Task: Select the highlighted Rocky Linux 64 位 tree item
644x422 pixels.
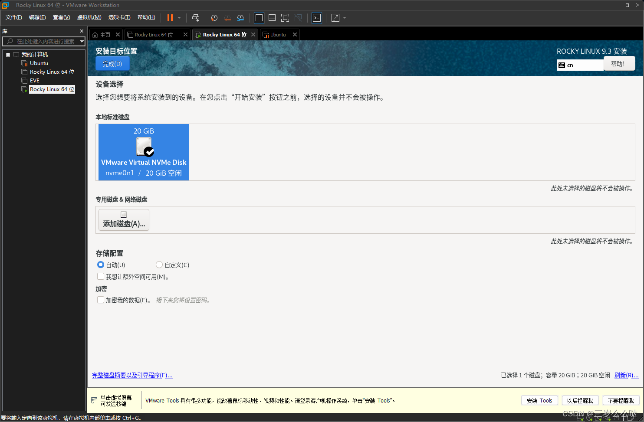Action: coord(52,89)
